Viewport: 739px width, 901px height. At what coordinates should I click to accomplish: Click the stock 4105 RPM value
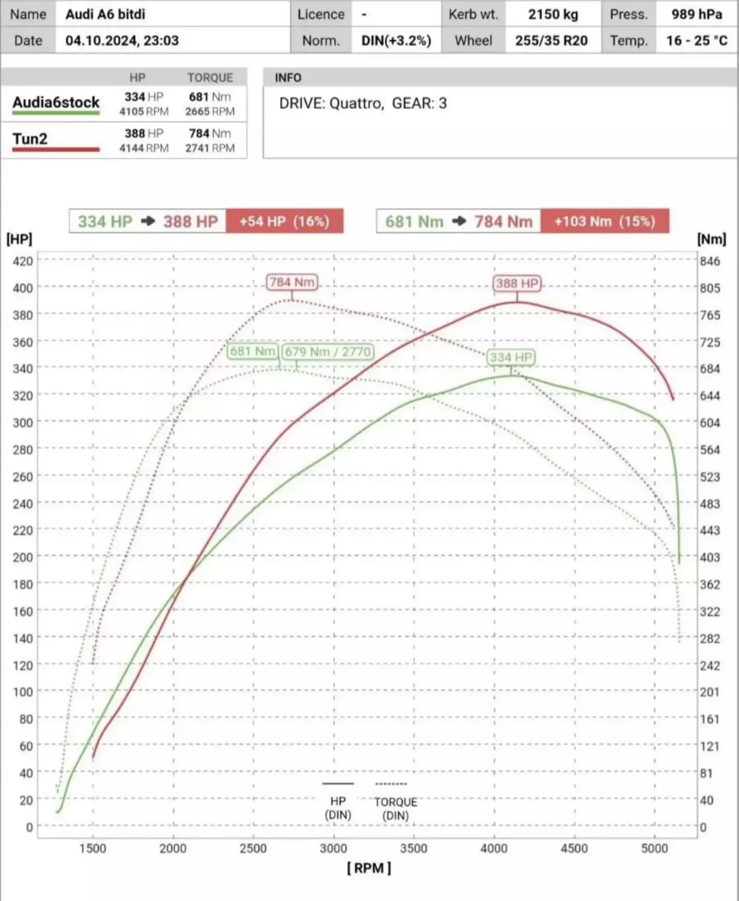[x=144, y=112]
